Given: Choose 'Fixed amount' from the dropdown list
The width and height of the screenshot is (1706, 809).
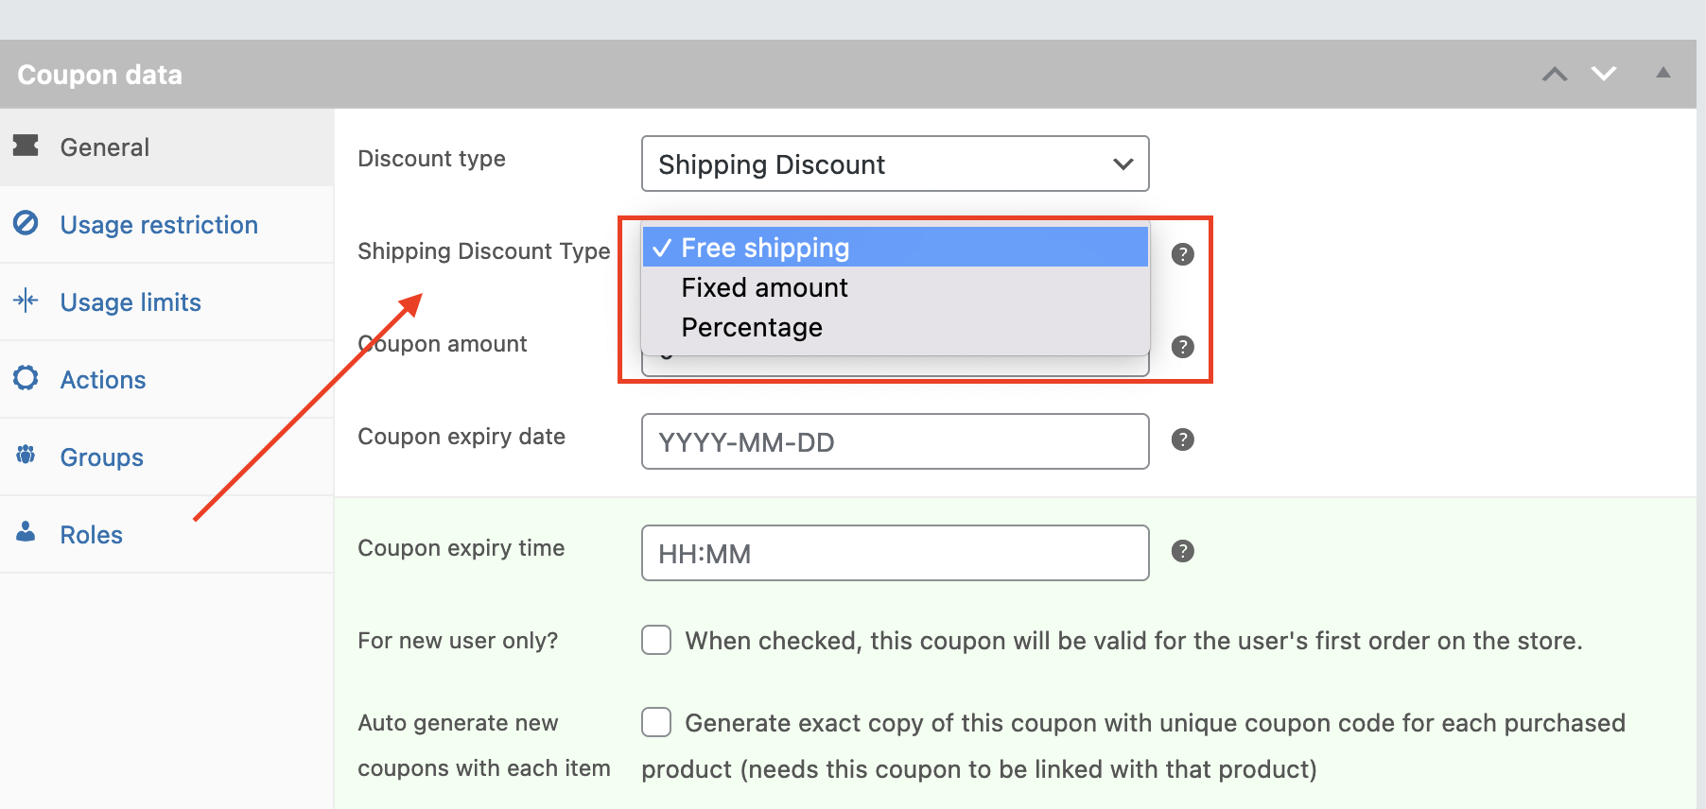Looking at the screenshot, I should tap(764, 287).
